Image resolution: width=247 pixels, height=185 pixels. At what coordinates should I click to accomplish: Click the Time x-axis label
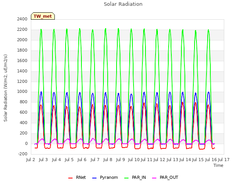pos(218,165)
